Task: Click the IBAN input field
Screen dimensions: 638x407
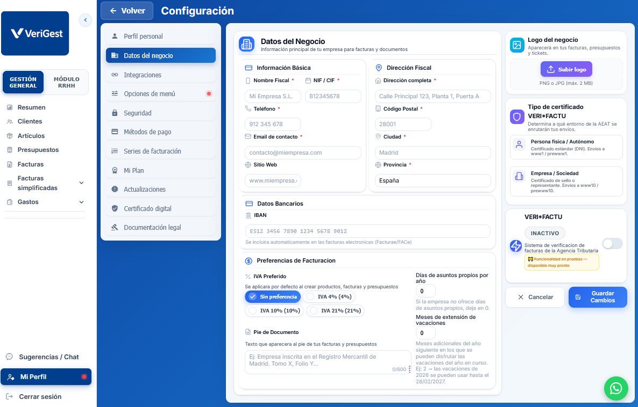Action: 367,231
